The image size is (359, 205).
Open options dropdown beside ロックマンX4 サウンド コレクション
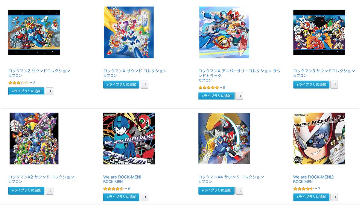tap(239, 190)
